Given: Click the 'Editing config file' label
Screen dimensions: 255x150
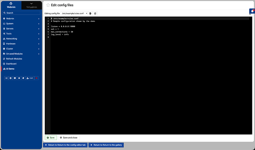Looking at the screenshot, I should 52,14.
